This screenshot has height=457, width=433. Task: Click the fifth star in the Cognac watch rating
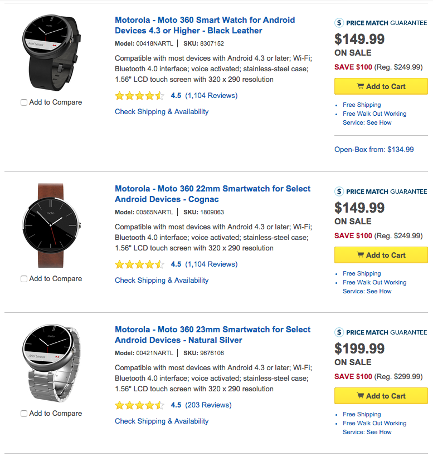pyautogui.click(x=159, y=264)
